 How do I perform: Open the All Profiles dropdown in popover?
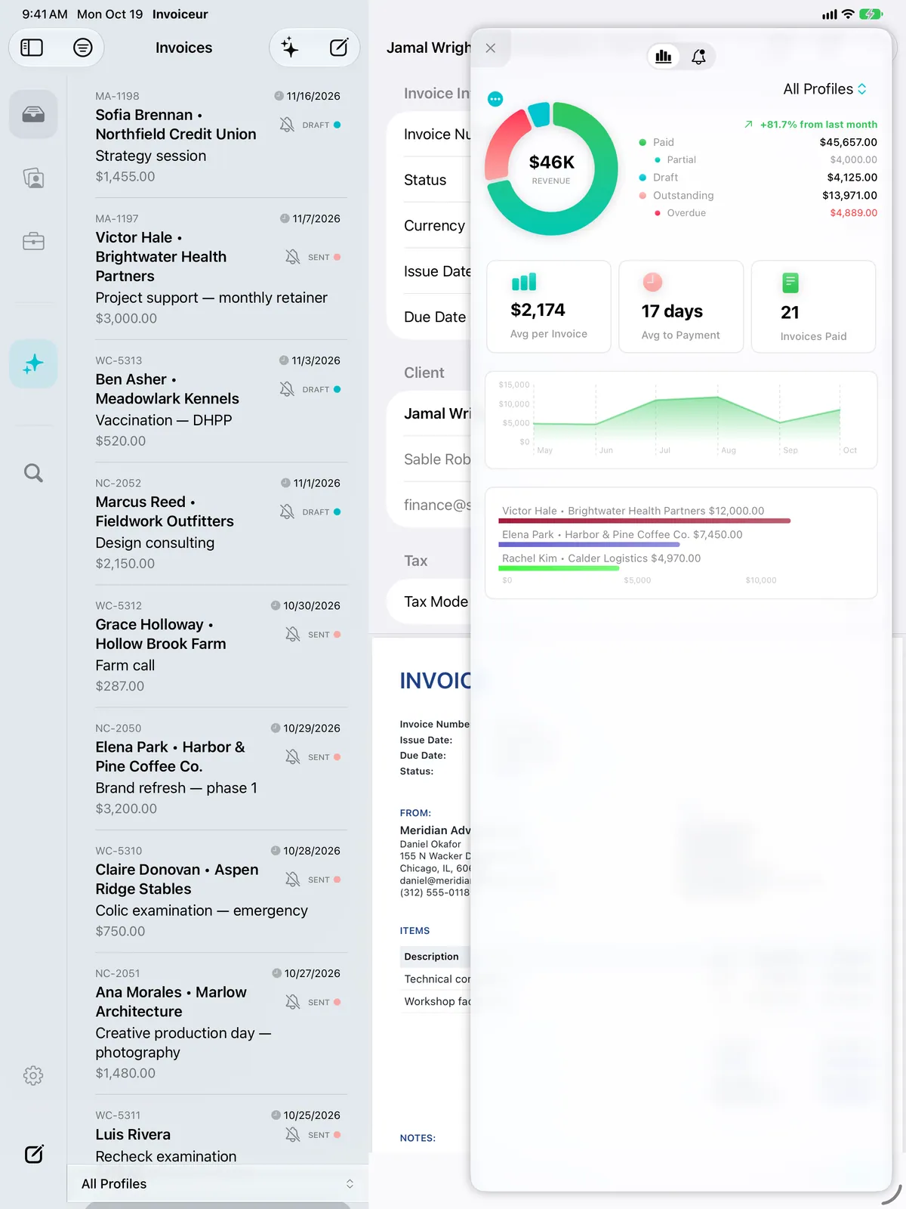click(824, 89)
